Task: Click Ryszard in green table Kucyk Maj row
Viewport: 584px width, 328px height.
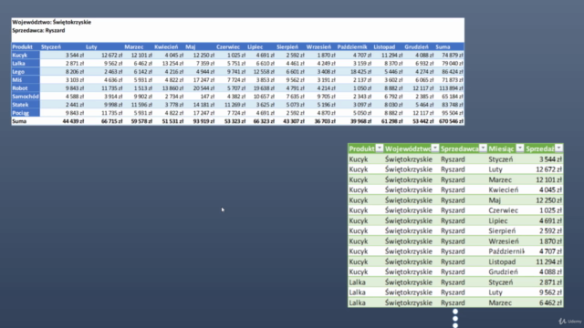Action: (453, 200)
